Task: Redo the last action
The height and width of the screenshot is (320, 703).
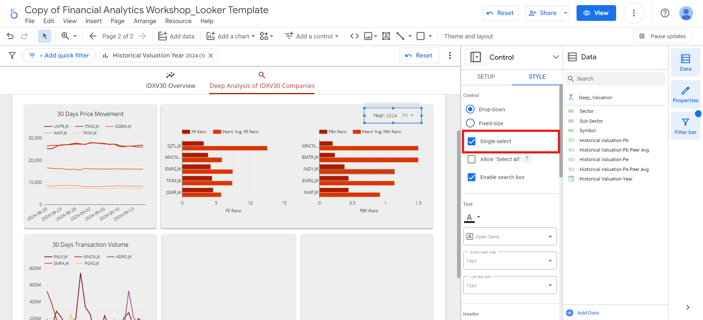Action: [24, 36]
